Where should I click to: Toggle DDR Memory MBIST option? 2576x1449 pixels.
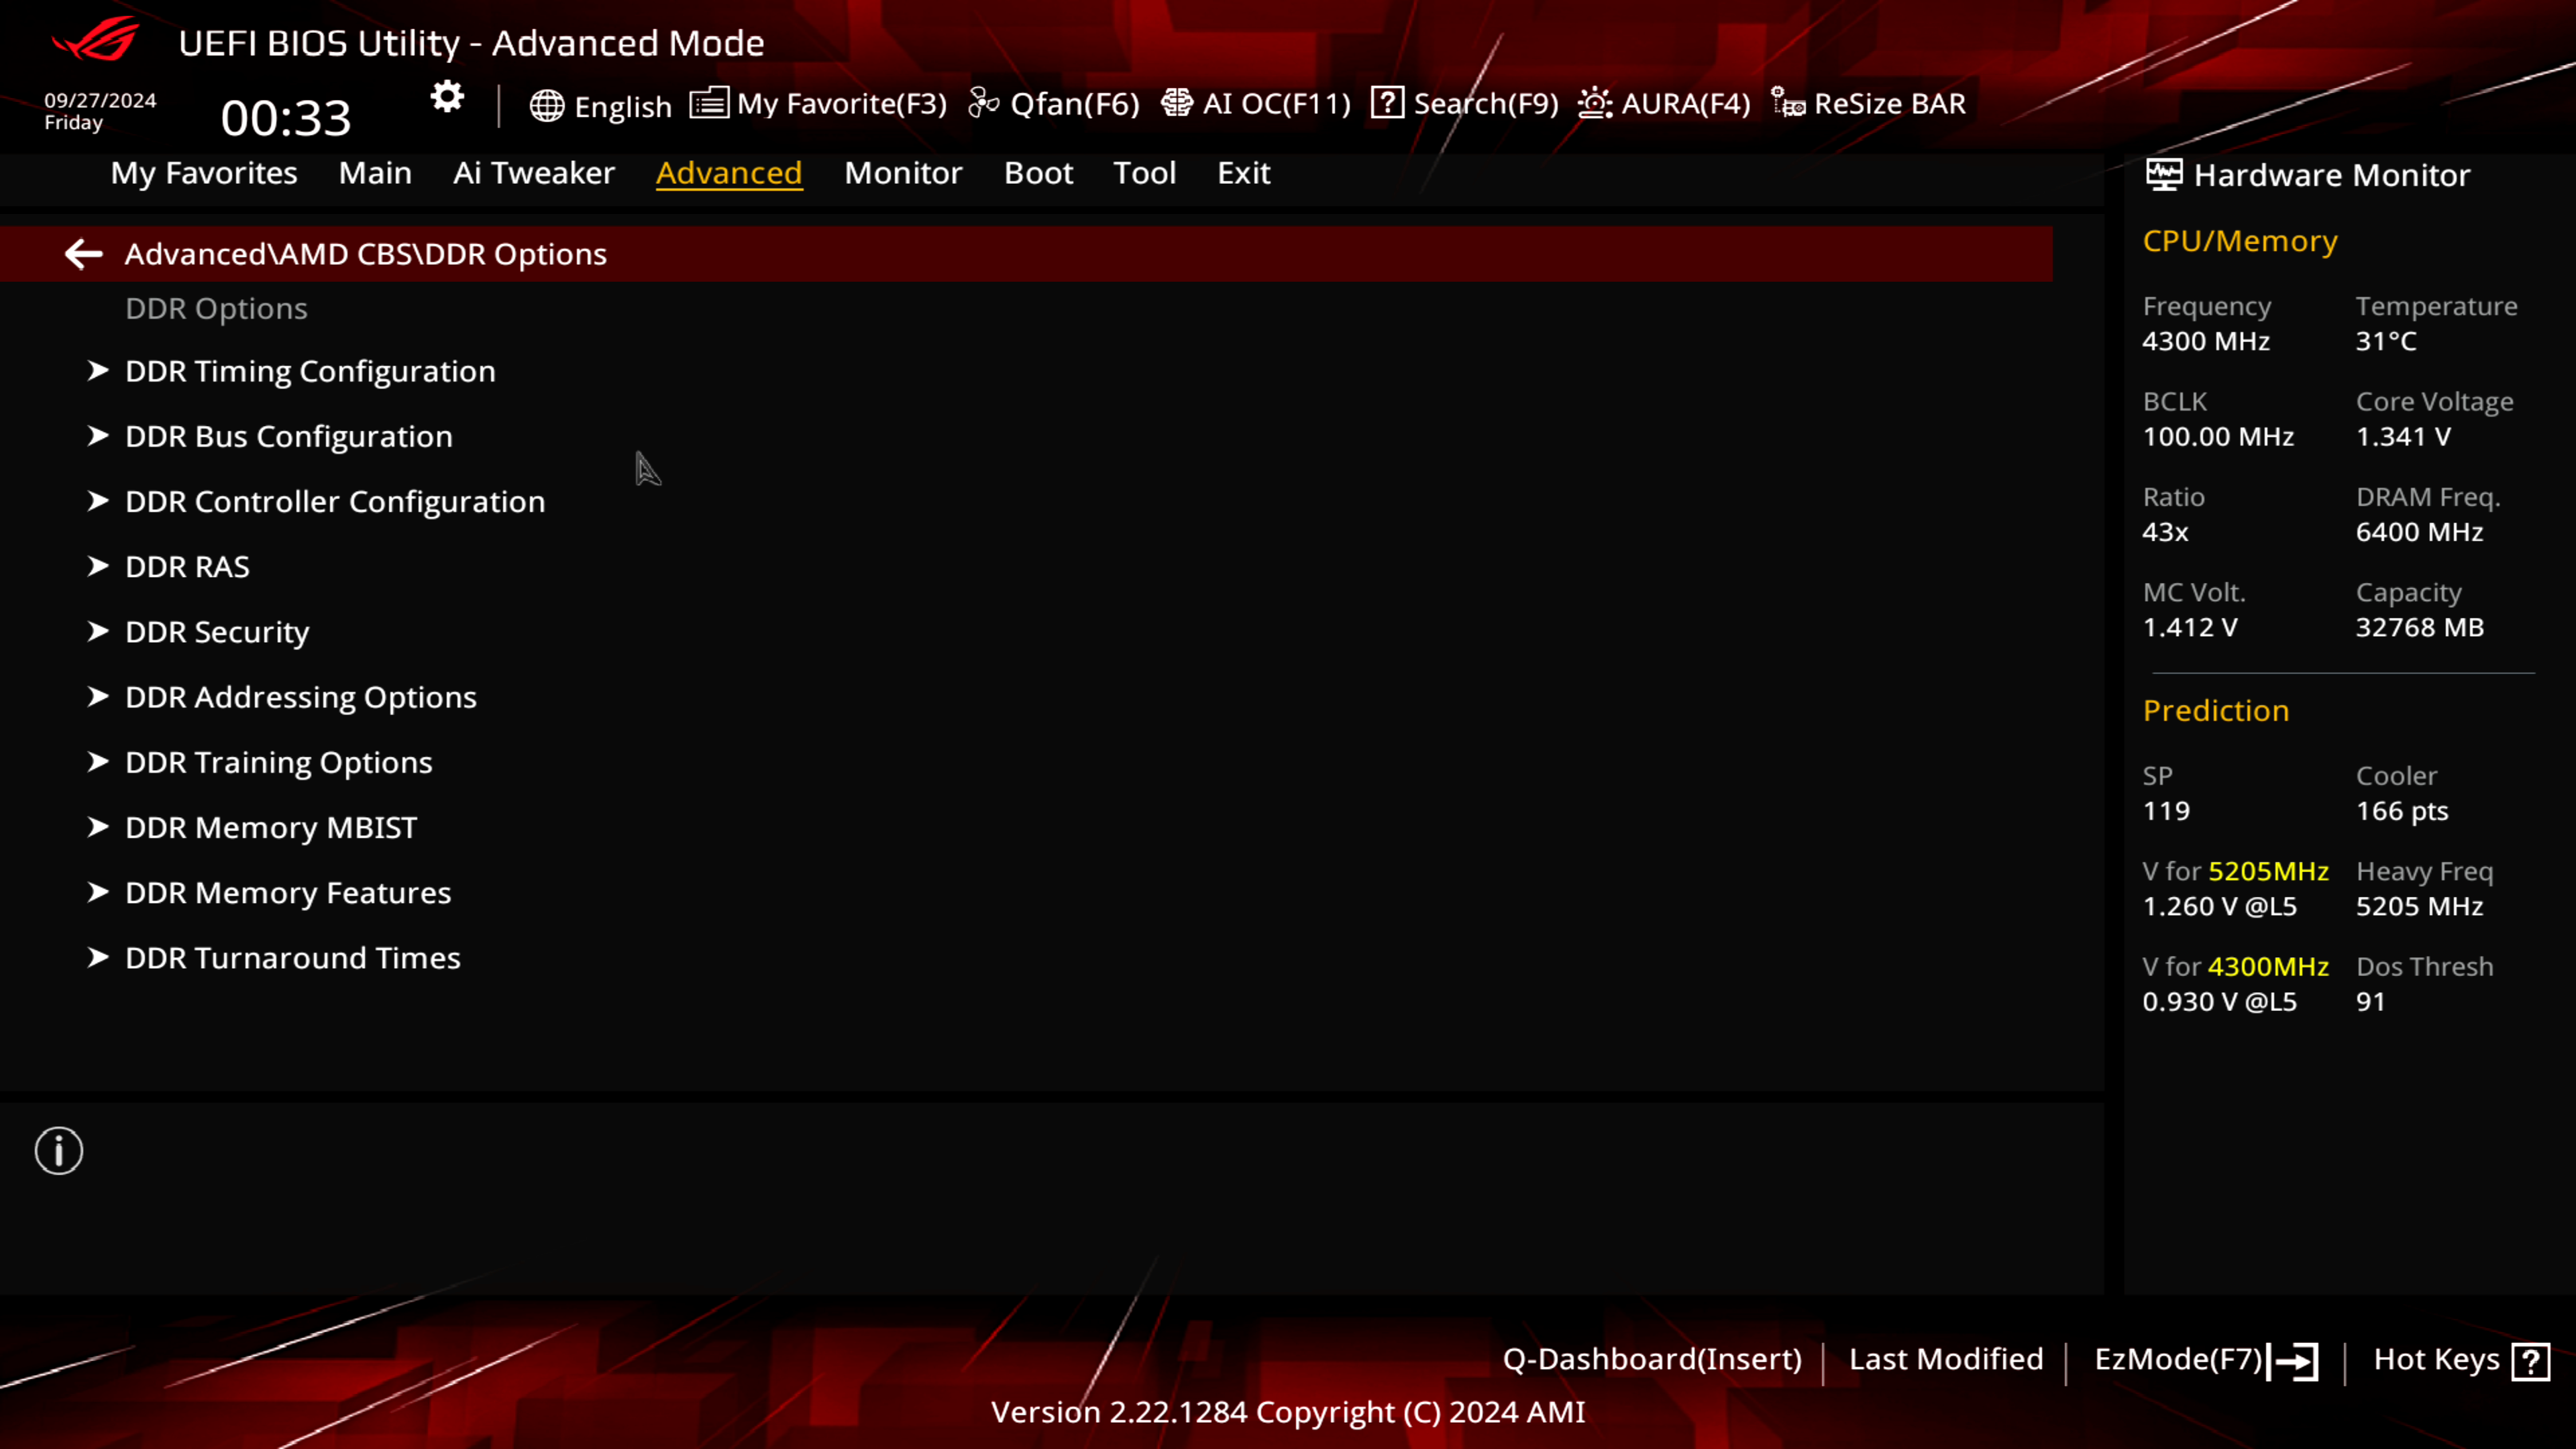[271, 826]
